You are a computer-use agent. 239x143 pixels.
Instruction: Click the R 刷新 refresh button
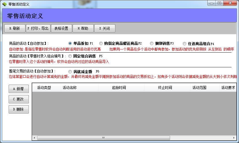pos(15,28)
